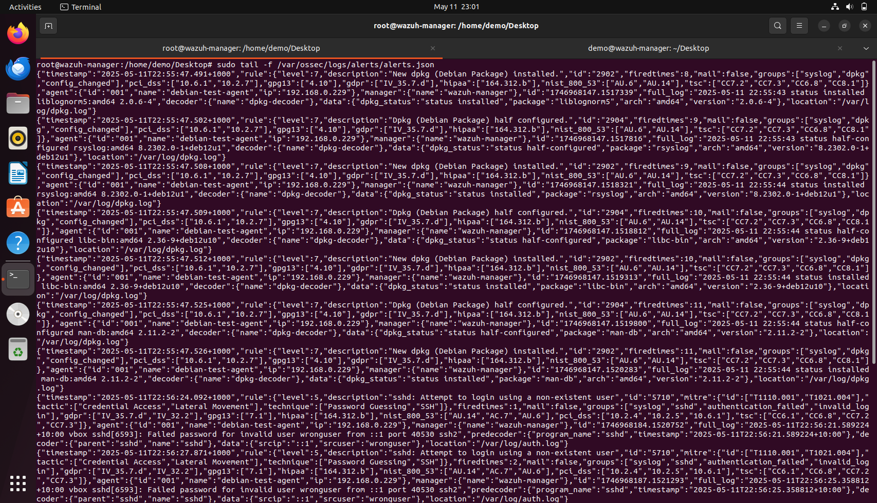Open Ubuntu Software from the dock
Viewport: 877px width, 503px height.
[18, 208]
